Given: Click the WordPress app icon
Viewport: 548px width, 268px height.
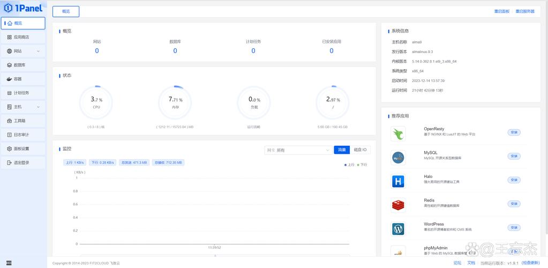Looking at the screenshot, I should pos(398,229).
